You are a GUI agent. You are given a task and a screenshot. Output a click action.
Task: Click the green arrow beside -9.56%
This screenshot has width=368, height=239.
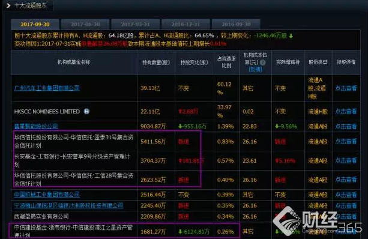coord(277,126)
